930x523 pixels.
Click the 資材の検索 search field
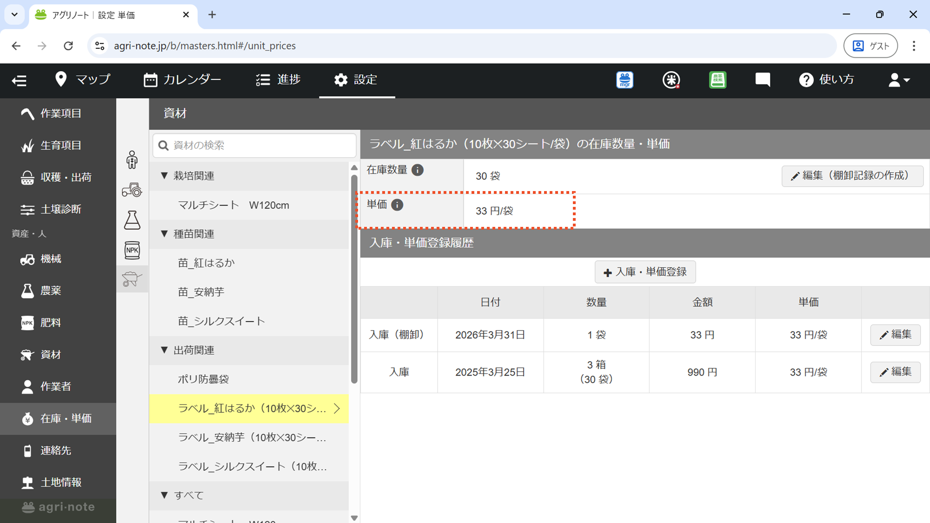254,146
